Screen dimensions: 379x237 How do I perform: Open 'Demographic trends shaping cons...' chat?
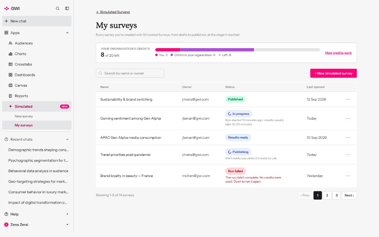coord(38,150)
